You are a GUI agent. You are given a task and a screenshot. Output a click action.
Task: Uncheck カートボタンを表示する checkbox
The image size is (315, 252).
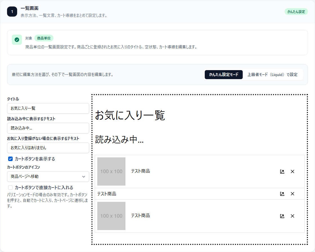point(10,159)
